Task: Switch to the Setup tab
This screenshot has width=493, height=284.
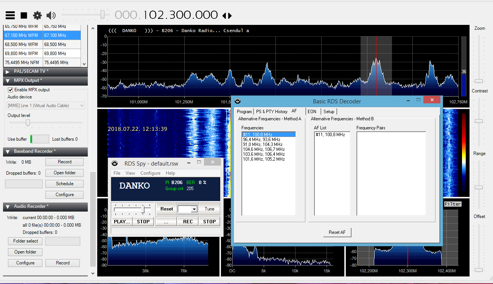Action: [x=329, y=112]
